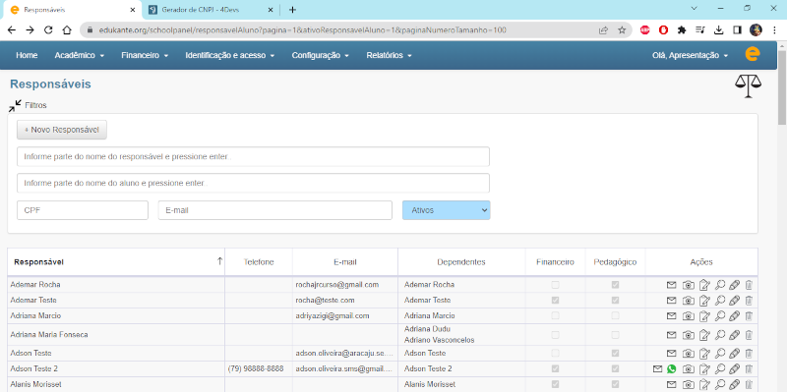Collapse the Filtros panel via arrows icon
Screen dimensions: 787x392
(15, 105)
